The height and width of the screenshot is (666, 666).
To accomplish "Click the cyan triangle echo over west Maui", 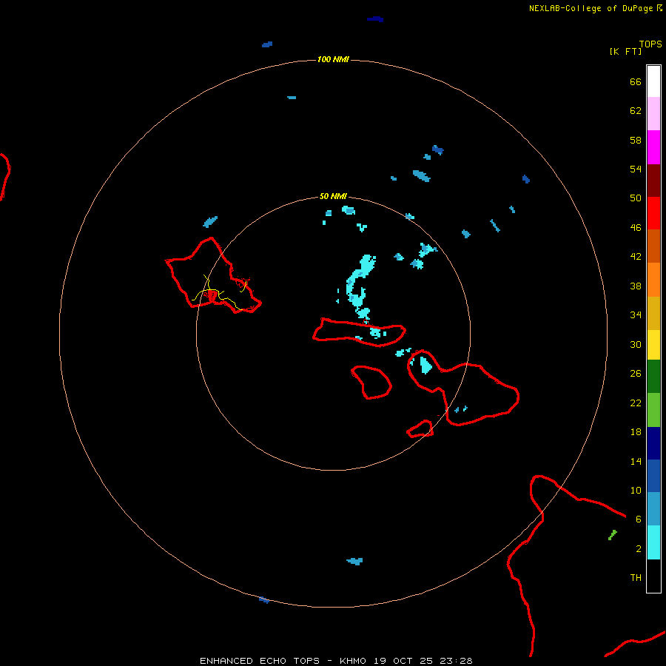I will coord(425,366).
